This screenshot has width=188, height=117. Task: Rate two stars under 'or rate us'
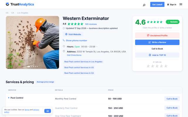(152, 66)
